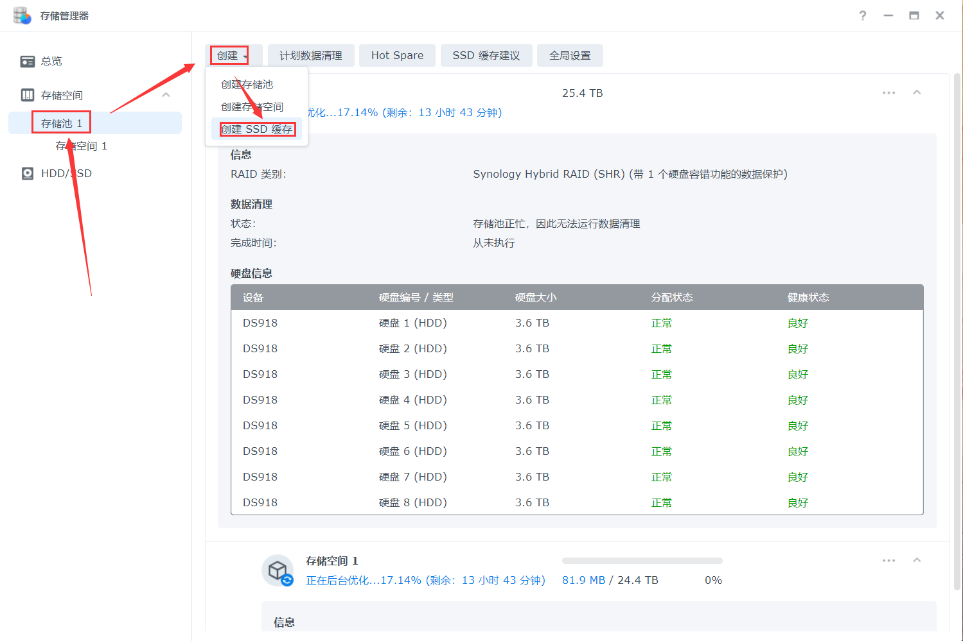The height and width of the screenshot is (641, 963).
Task: Click the Hot Spare button
Action: click(397, 56)
